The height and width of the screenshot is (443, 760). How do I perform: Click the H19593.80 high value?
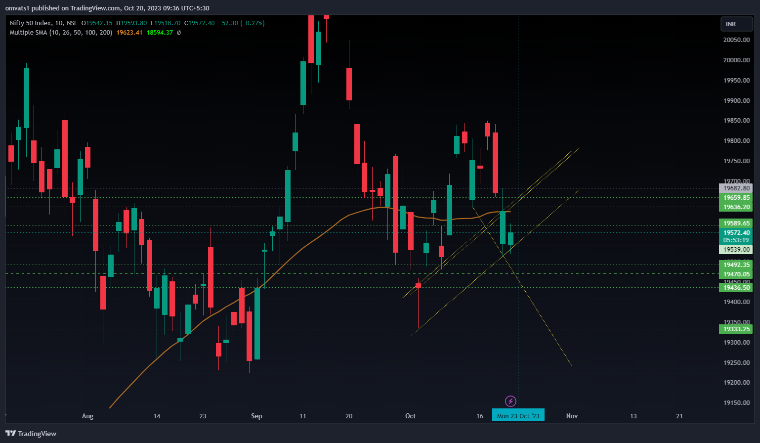pos(131,23)
